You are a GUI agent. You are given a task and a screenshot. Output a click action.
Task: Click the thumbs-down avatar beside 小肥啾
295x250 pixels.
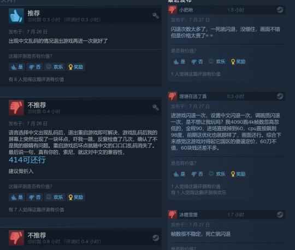click(172, 9)
